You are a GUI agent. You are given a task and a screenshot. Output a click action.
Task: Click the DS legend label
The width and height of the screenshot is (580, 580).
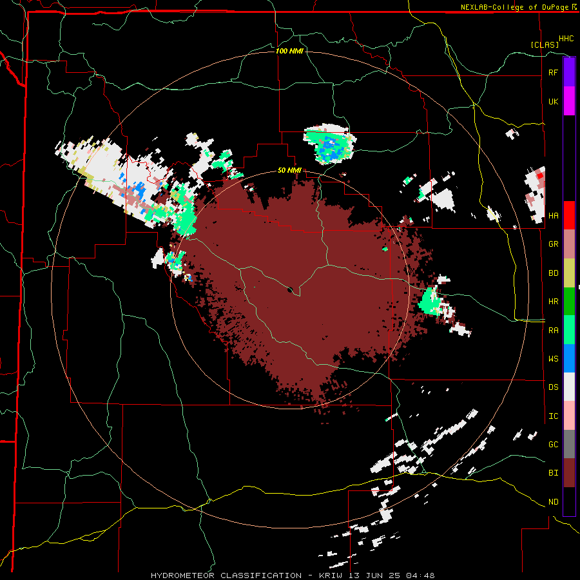click(x=553, y=387)
